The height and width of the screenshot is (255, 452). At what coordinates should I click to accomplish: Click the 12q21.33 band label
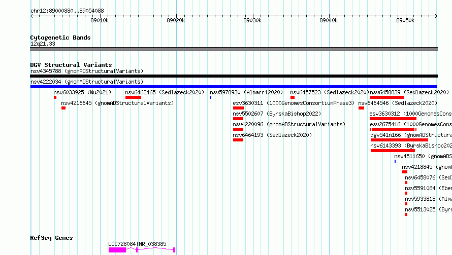click(43, 44)
